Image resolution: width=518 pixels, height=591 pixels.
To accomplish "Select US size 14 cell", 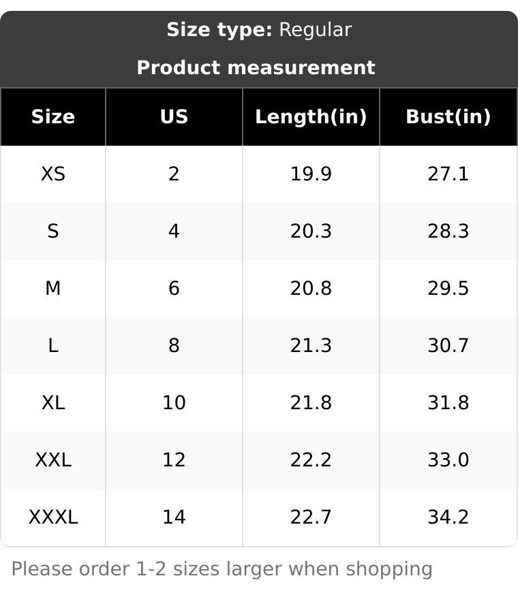I will click(174, 517).
